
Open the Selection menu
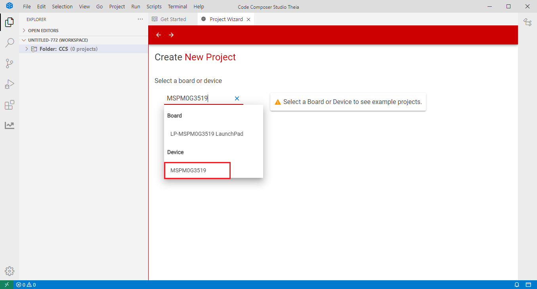coord(62,7)
